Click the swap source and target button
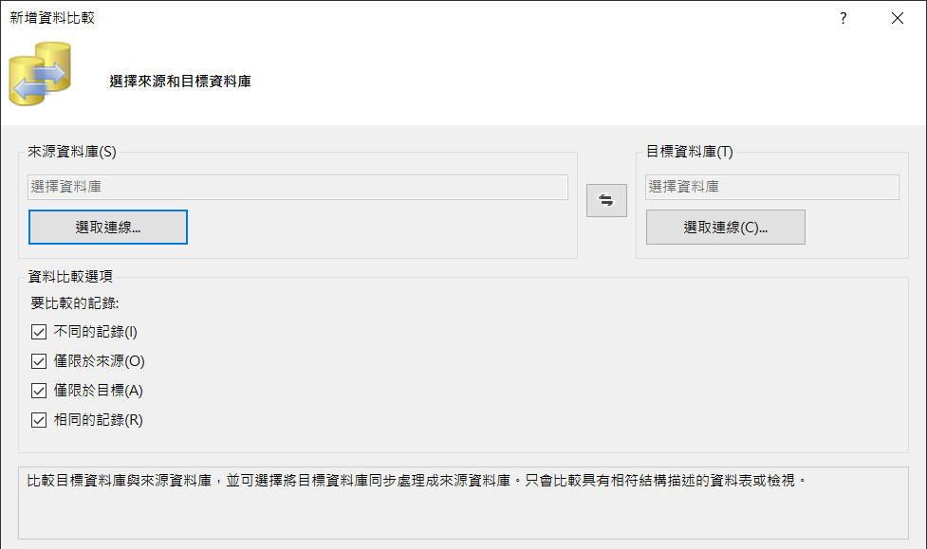This screenshot has width=927, height=549. pos(606,200)
